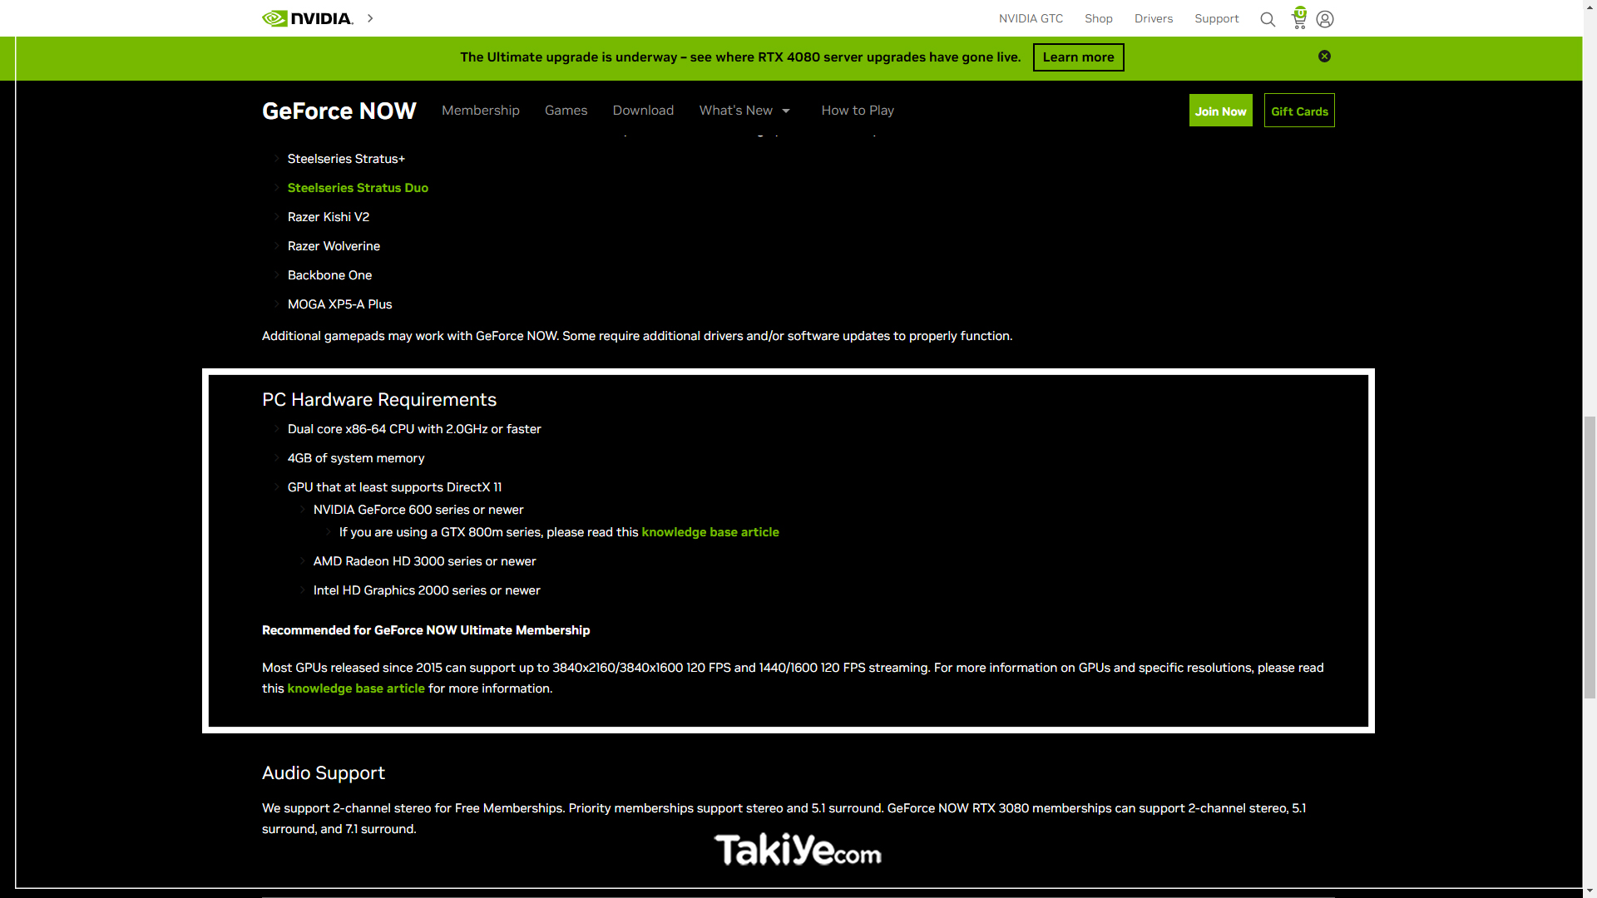
Task: Open the What's New dropdown
Action: pyautogui.click(x=744, y=110)
